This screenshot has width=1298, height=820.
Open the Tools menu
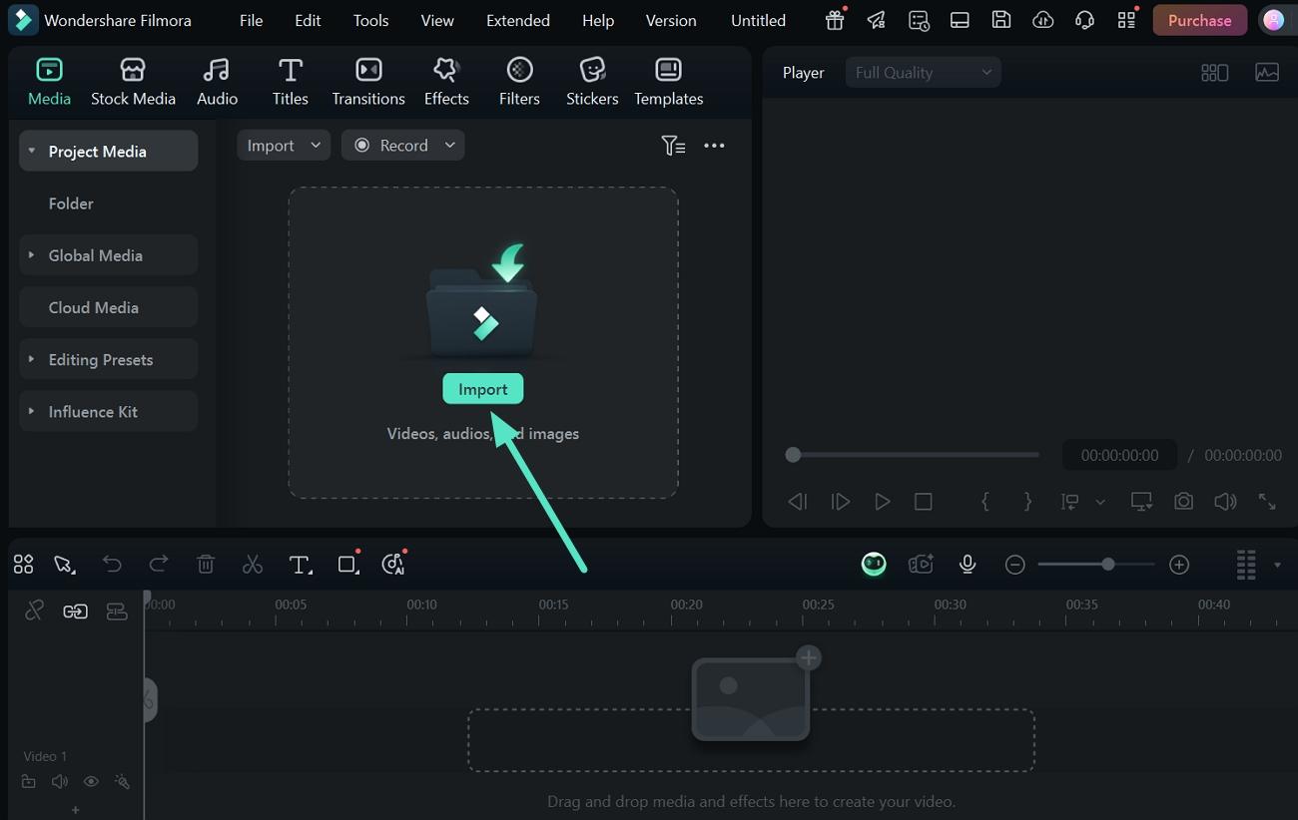click(371, 20)
